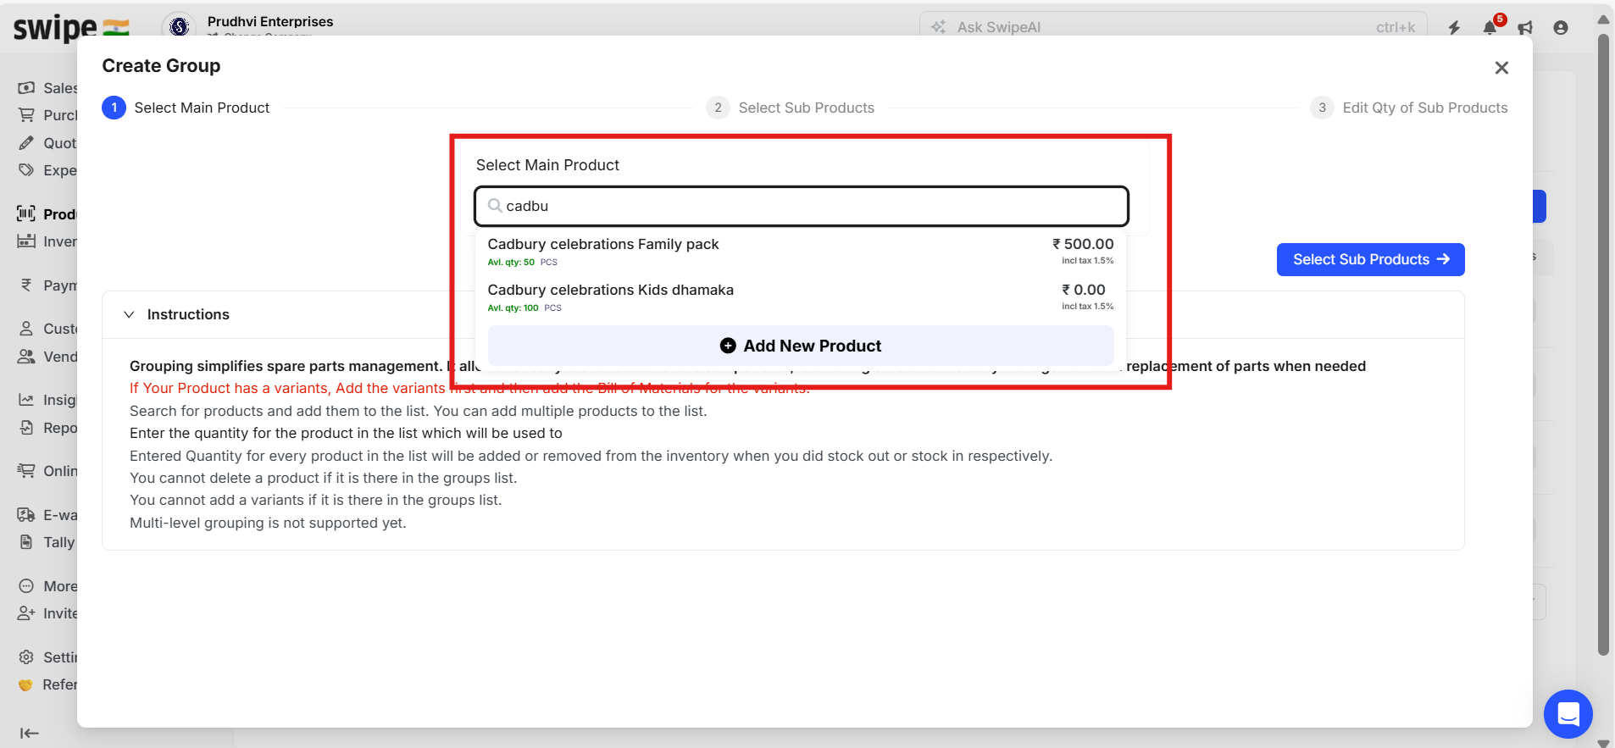The height and width of the screenshot is (748, 1615).
Task: Click the Add New Product button
Action: point(801,346)
